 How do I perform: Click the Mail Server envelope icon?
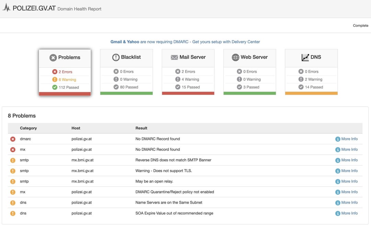[x=175, y=57]
